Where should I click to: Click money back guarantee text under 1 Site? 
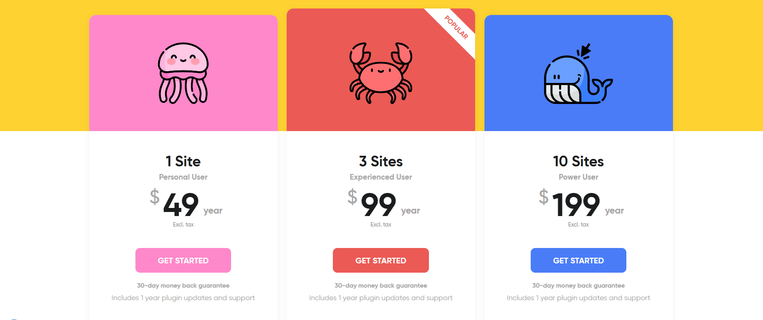tap(183, 286)
